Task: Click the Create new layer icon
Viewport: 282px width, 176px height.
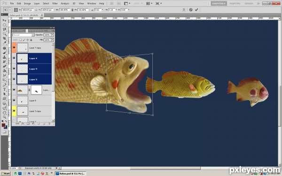Action: coord(44,124)
